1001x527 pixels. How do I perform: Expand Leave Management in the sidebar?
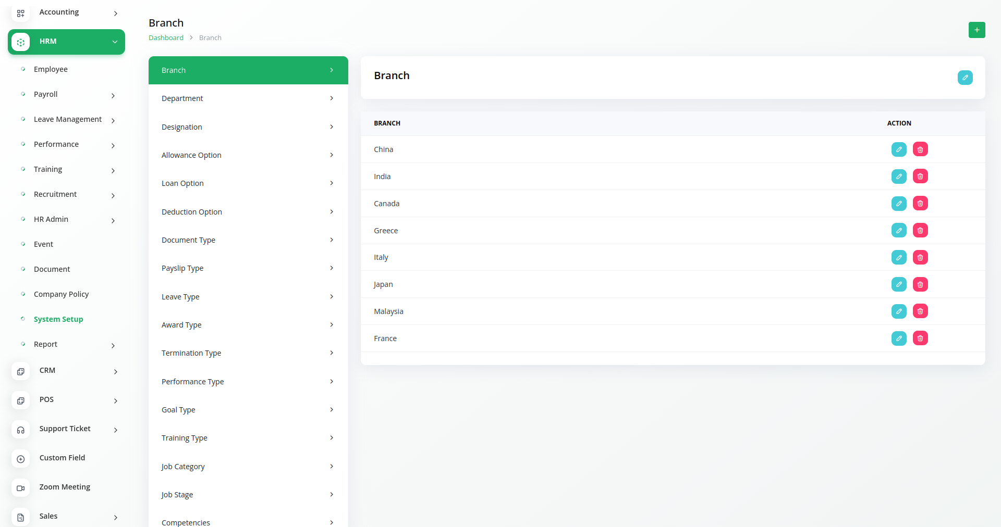click(x=67, y=119)
